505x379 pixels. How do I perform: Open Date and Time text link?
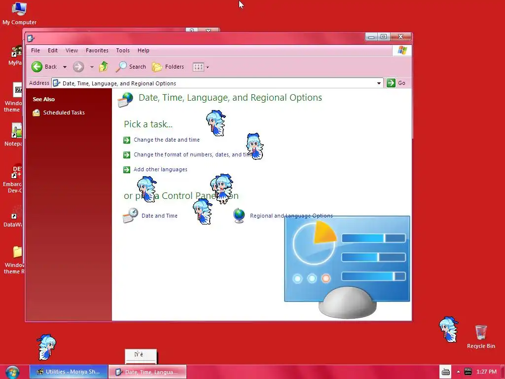[159, 216]
